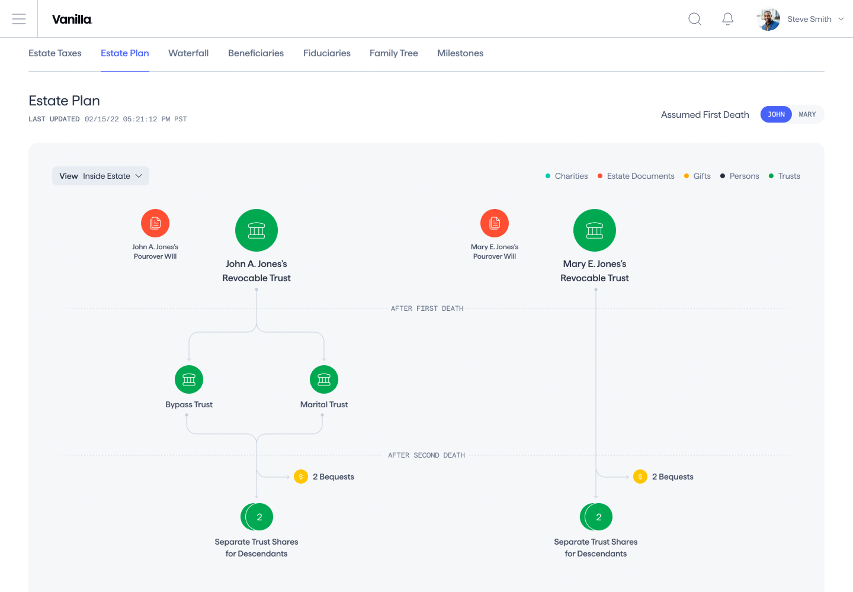The width and height of the screenshot is (853, 592).
Task: Click Mary E. Jones's Revocable Trust node
Action: (595, 230)
